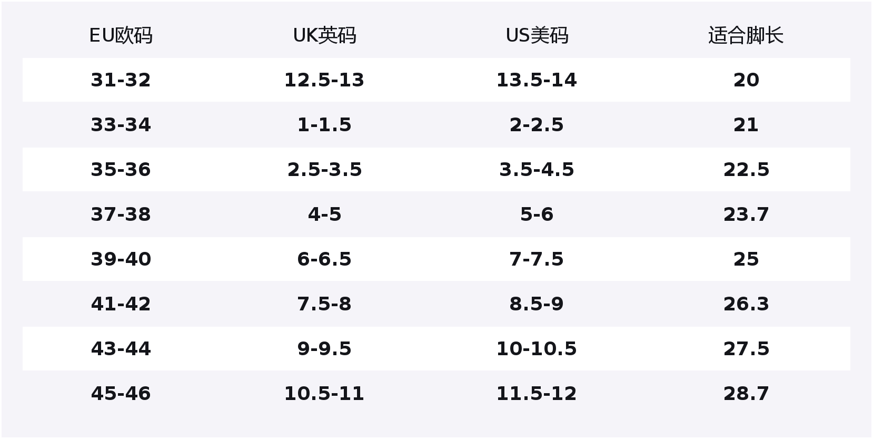Click the UK英码 column header

(324, 36)
